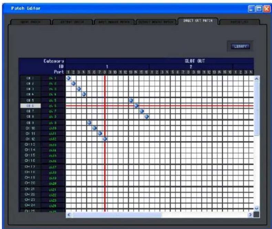Image resolution: width=272 pixels, height=229 pixels.
Task: Open the INPUT INSERT PATCH tab
Action: [114, 22]
